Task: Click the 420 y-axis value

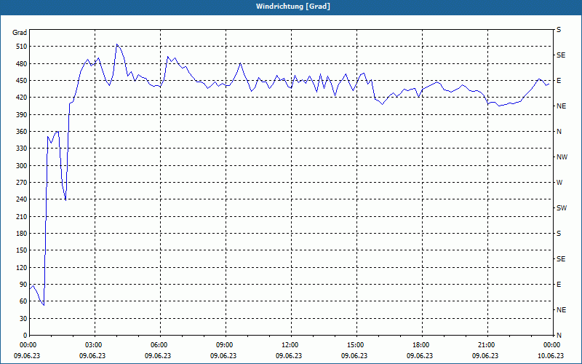Action: tap(22, 98)
